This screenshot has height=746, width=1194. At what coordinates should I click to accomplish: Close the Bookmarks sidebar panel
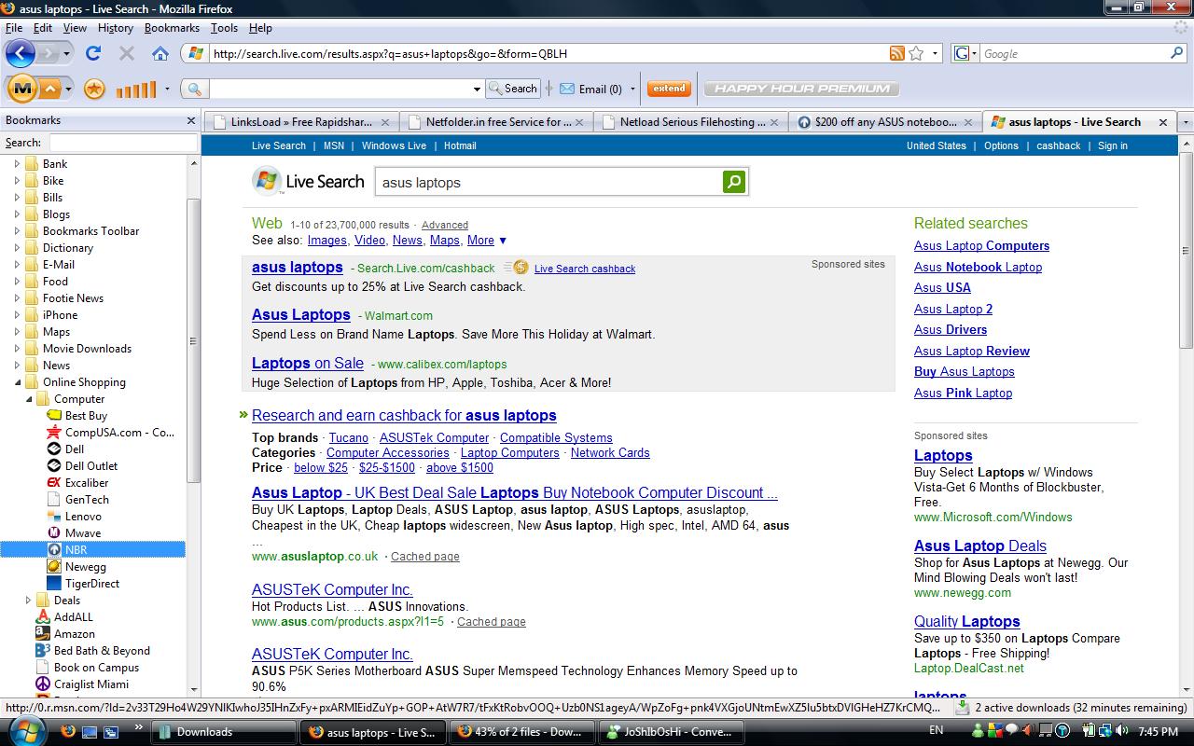(190, 120)
